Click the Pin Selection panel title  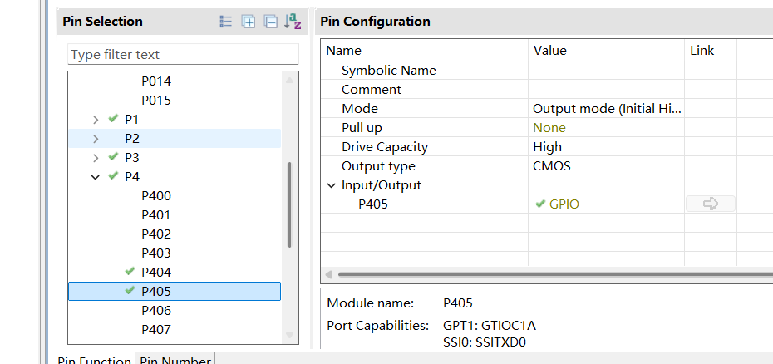coord(102,22)
